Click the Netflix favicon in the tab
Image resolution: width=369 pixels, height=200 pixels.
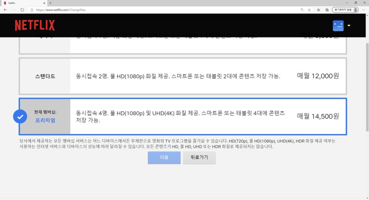[x=5, y=3]
